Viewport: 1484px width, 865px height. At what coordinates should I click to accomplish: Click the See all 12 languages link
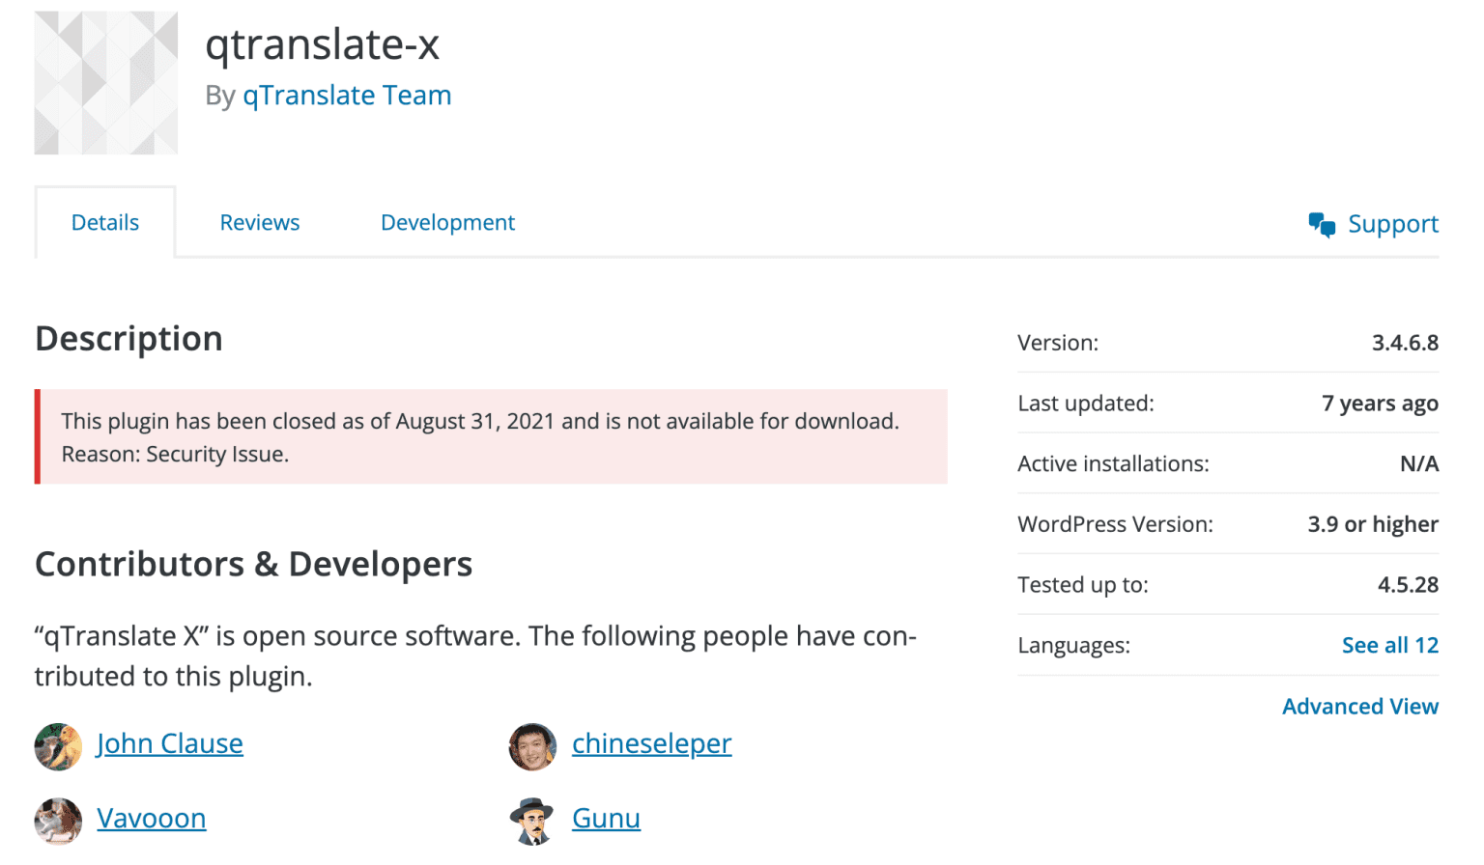1389,645
